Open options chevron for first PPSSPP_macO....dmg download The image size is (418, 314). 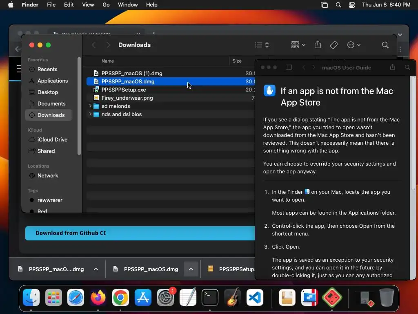96,269
